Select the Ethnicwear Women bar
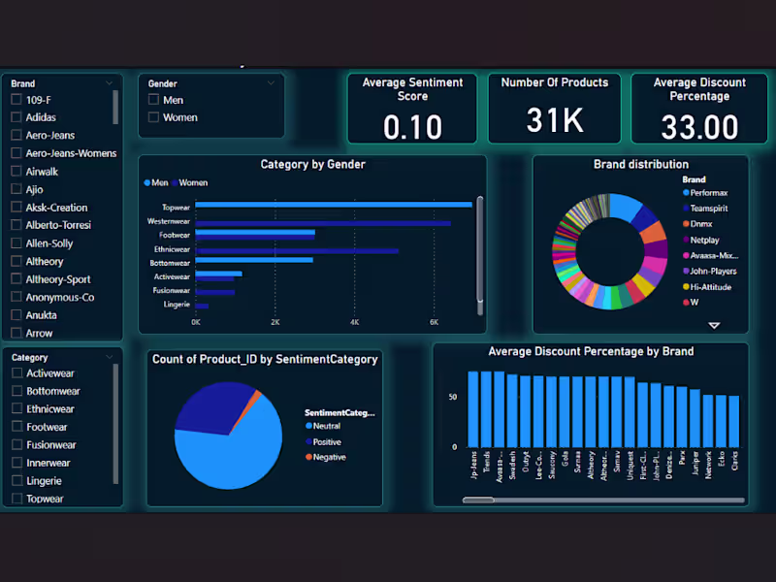This screenshot has width=776, height=582. pos(297,251)
